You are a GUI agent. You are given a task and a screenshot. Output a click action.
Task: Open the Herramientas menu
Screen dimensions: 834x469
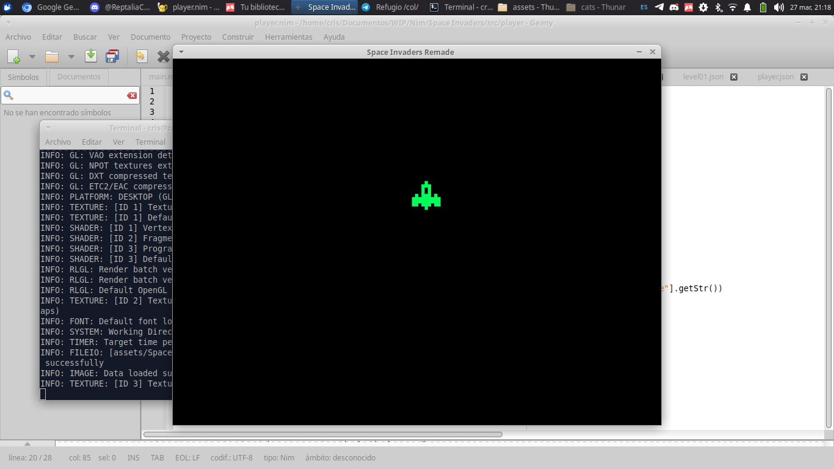pyautogui.click(x=288, y=37)
